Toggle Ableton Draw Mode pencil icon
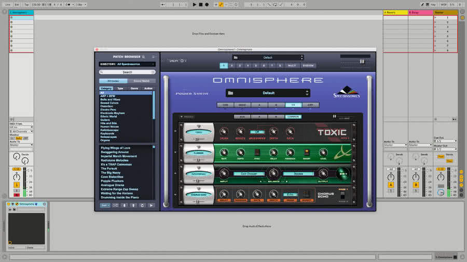 (x=422, y=5)
